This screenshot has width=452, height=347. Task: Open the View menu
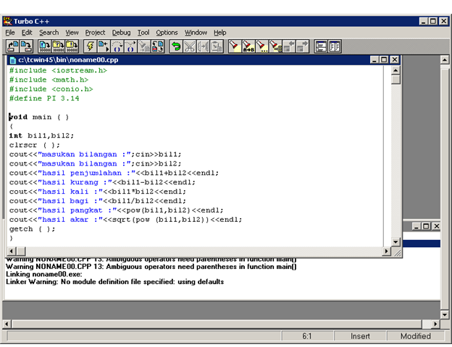72,33
